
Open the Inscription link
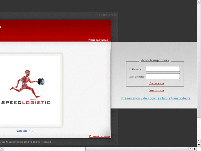(157, 90)
